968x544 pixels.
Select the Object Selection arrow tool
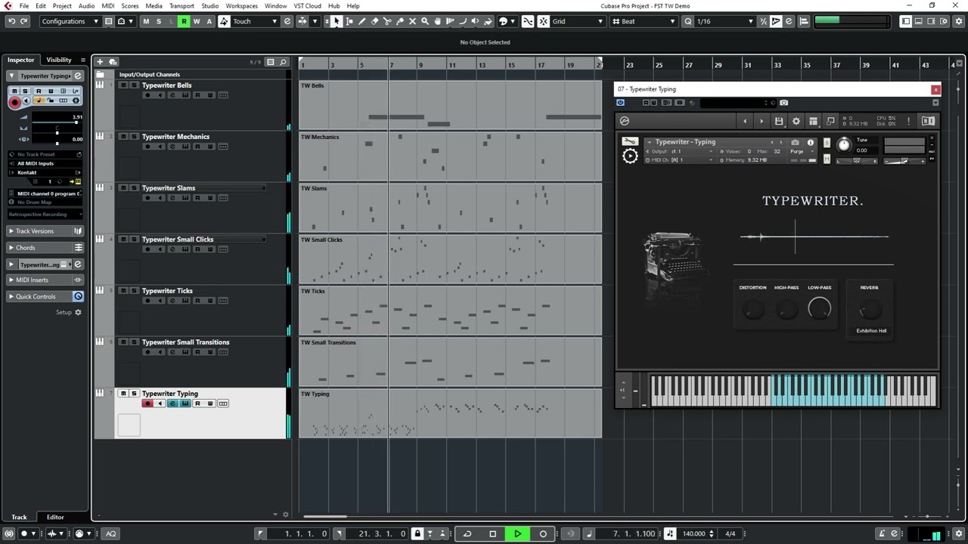pyautogui.click(x=337, y=21)
